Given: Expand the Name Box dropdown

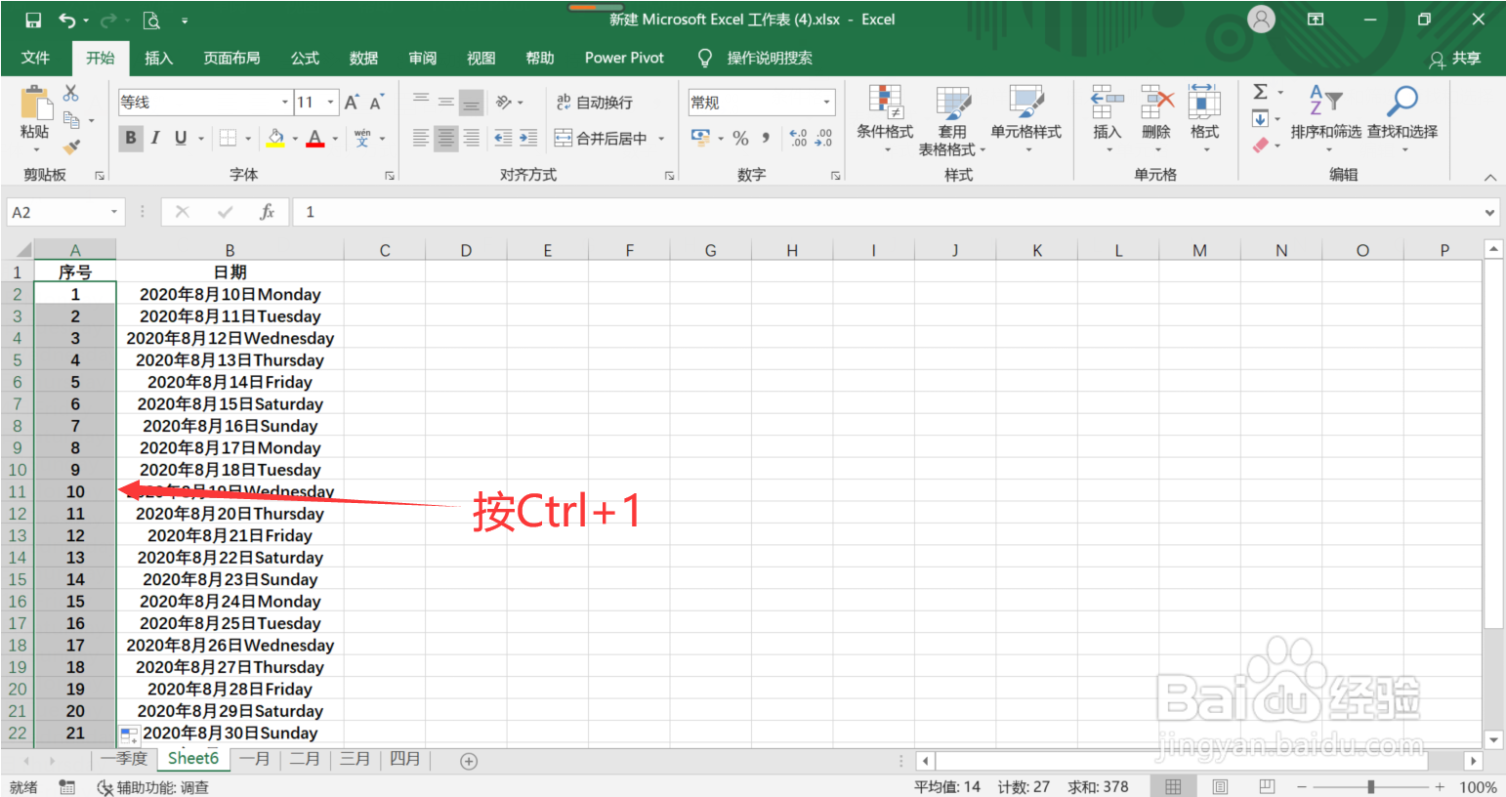Looking at the screenshot, I should (114, 212).
